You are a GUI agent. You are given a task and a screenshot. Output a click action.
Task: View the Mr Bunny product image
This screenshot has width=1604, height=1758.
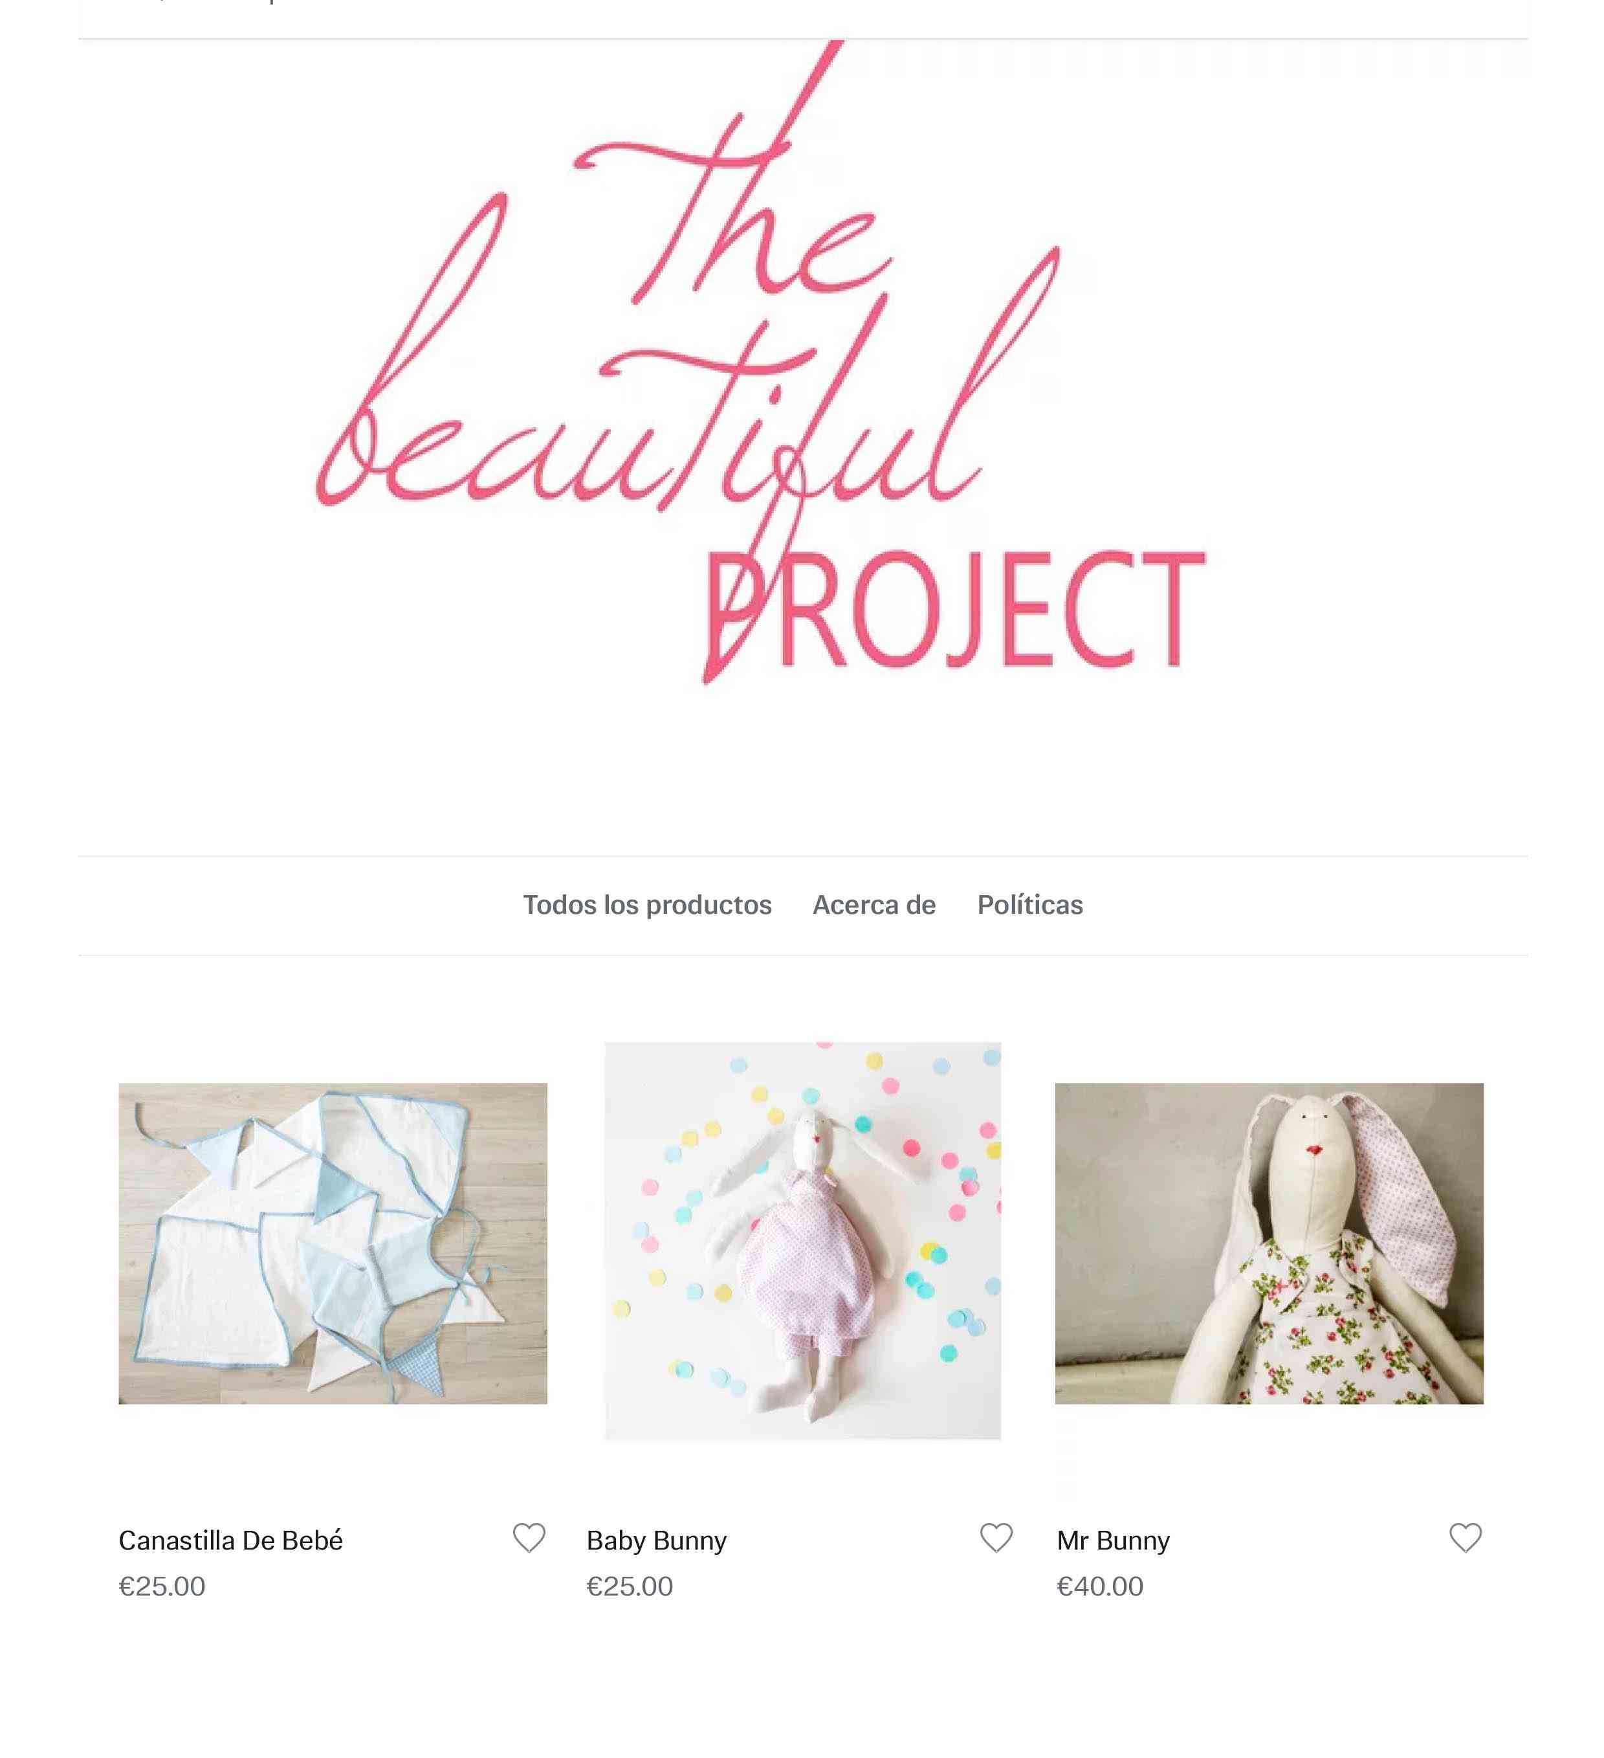tap(1268, 1243)
